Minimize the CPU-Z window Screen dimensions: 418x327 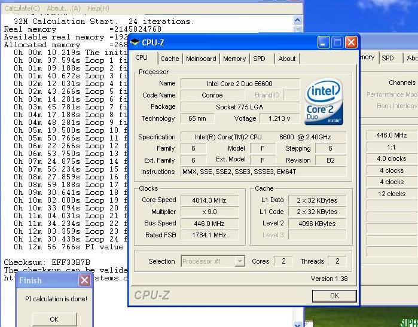(323, 42)
